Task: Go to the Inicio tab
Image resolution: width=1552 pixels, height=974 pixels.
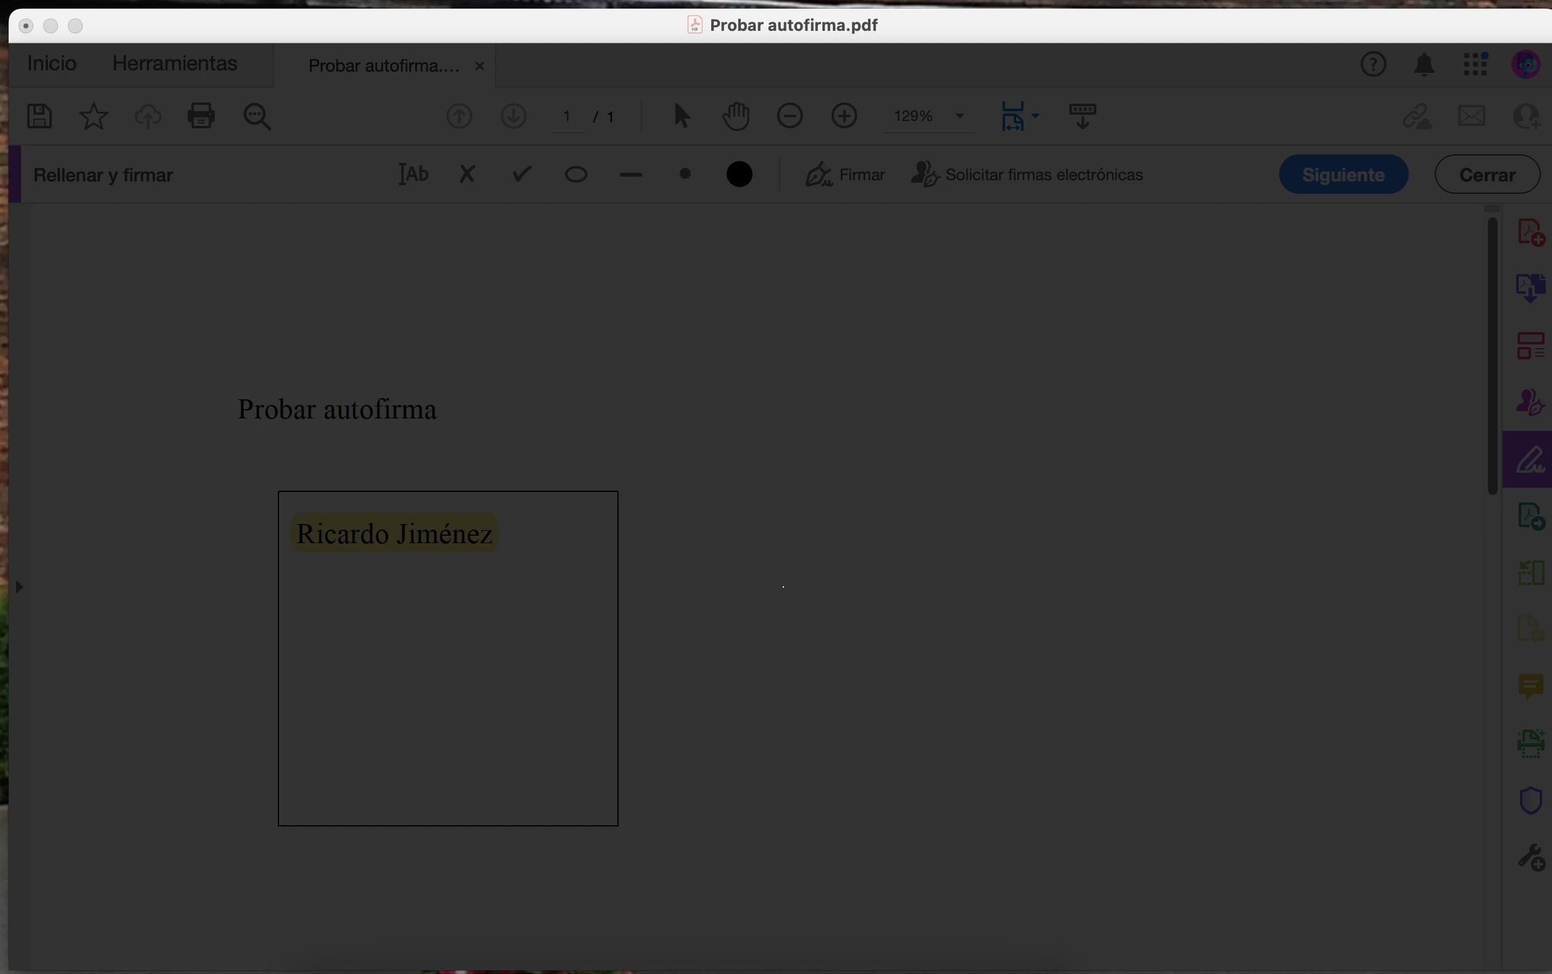Action: pos(51,63)
